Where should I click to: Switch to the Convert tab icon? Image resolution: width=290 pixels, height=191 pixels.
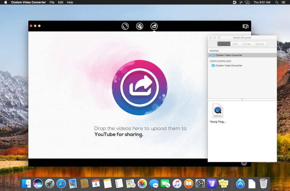[x=125, y=26]
